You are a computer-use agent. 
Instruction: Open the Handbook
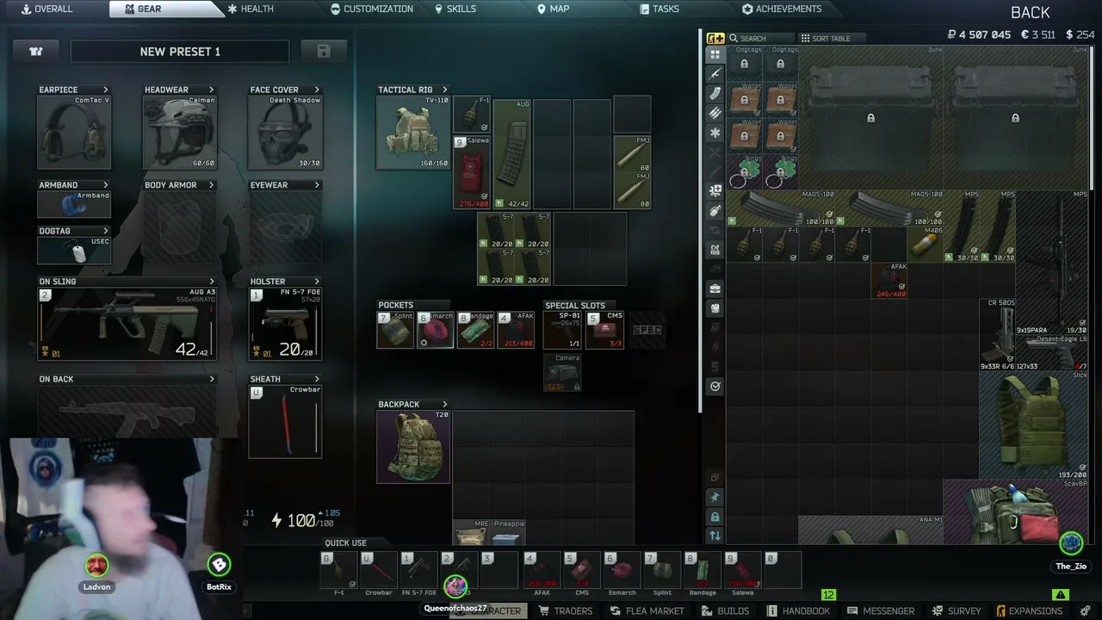click(x=798, y=611)
